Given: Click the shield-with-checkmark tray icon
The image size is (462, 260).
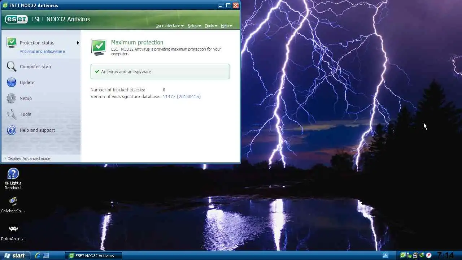Looking at the screenshot, I should click(409, 255).
